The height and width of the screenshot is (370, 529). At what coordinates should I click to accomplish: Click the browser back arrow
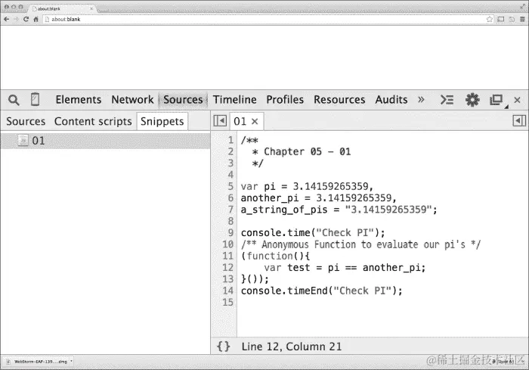(x=6, y=19)
